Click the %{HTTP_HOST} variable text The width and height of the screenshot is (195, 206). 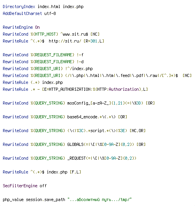point(45,34)
